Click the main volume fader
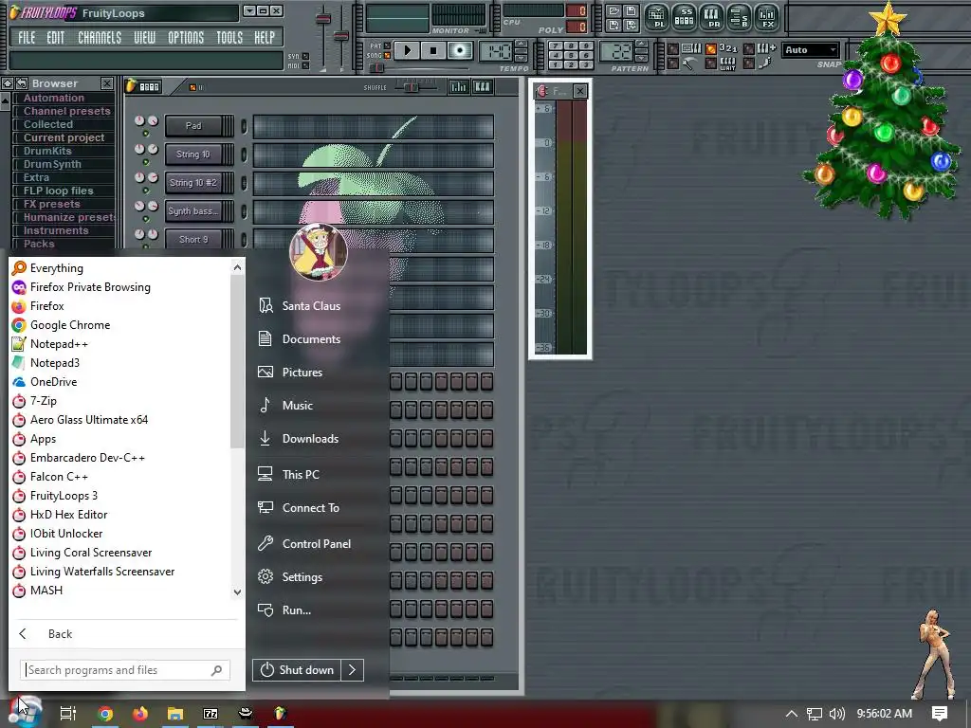Viewport: 971px width, 728px height. (323, 19)
